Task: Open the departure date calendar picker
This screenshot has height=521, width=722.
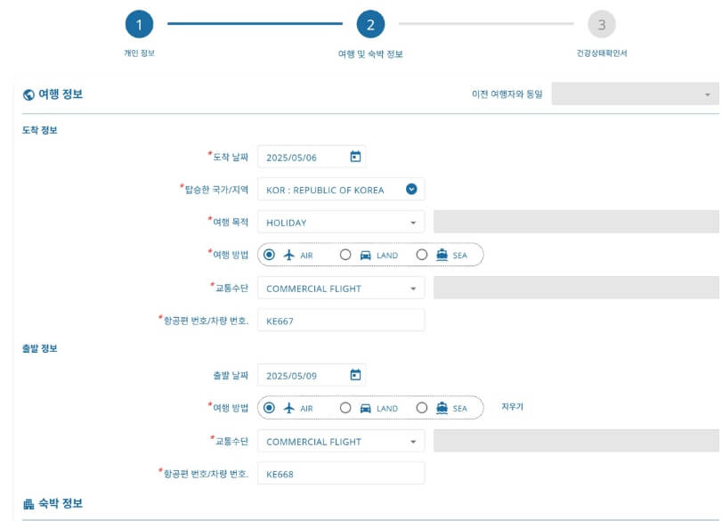Action: tap(355, 375)
